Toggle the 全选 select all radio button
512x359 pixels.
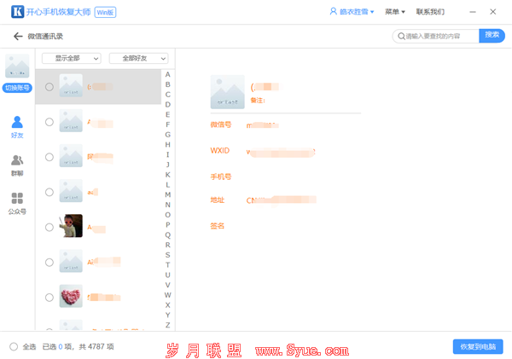pos(14,346)
